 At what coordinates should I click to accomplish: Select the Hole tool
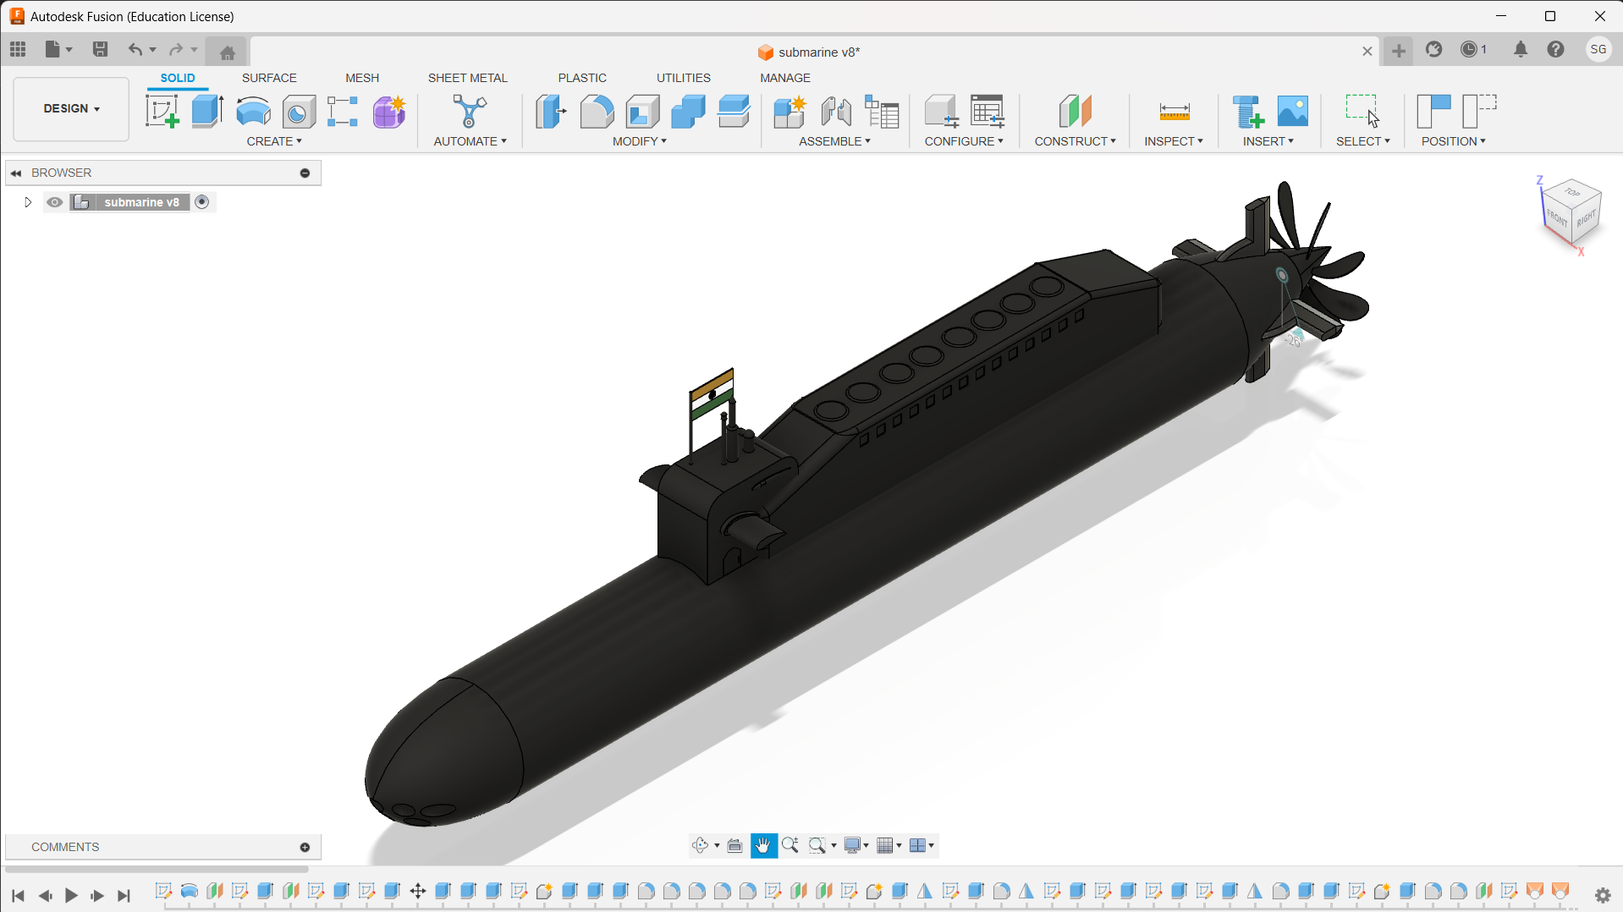[298, 112]
